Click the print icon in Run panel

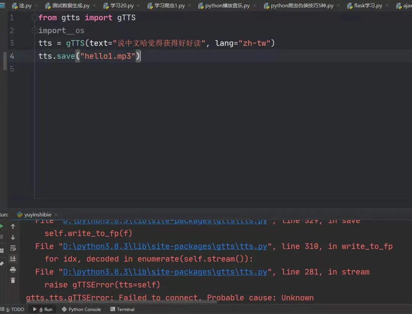tap(13, 270)
